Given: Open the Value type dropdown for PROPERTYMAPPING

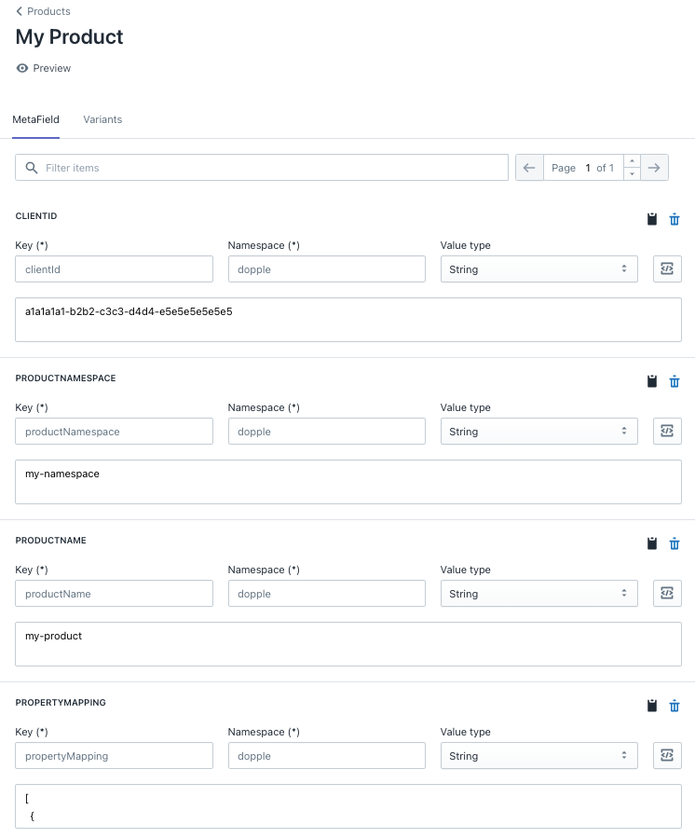Looking at the screenshot, I should 538,755.
